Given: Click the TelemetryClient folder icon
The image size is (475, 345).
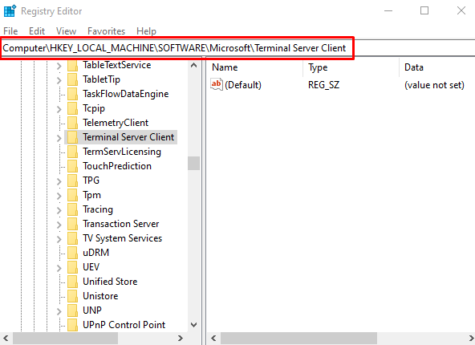Looking at the screenshot, I should 73,123.
